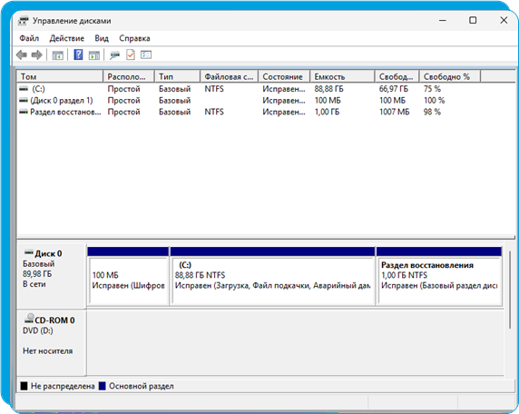Screen dimensions: 519x414
Task: Toggle the action pane toolbar icon
Action: (x=94, y=55)
